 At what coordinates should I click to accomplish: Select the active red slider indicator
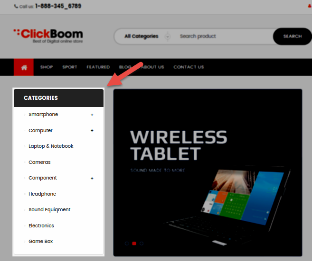(x=134, y=243)
